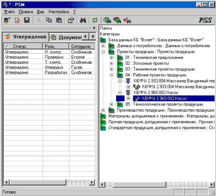Click the PSM application icon in title bar
The width and height of the screenshot is (216, 196).
(5, 5)
